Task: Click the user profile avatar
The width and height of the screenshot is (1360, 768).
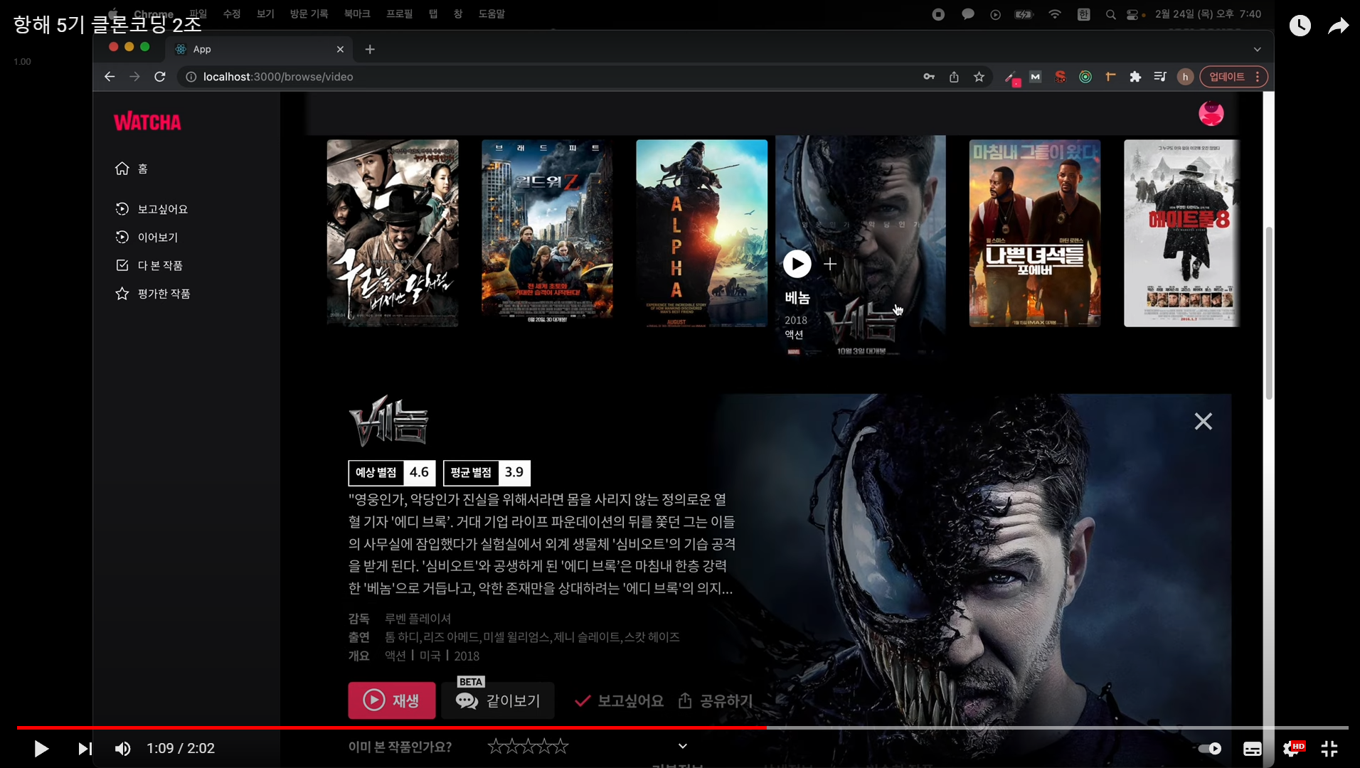Action: [1211, 113]
